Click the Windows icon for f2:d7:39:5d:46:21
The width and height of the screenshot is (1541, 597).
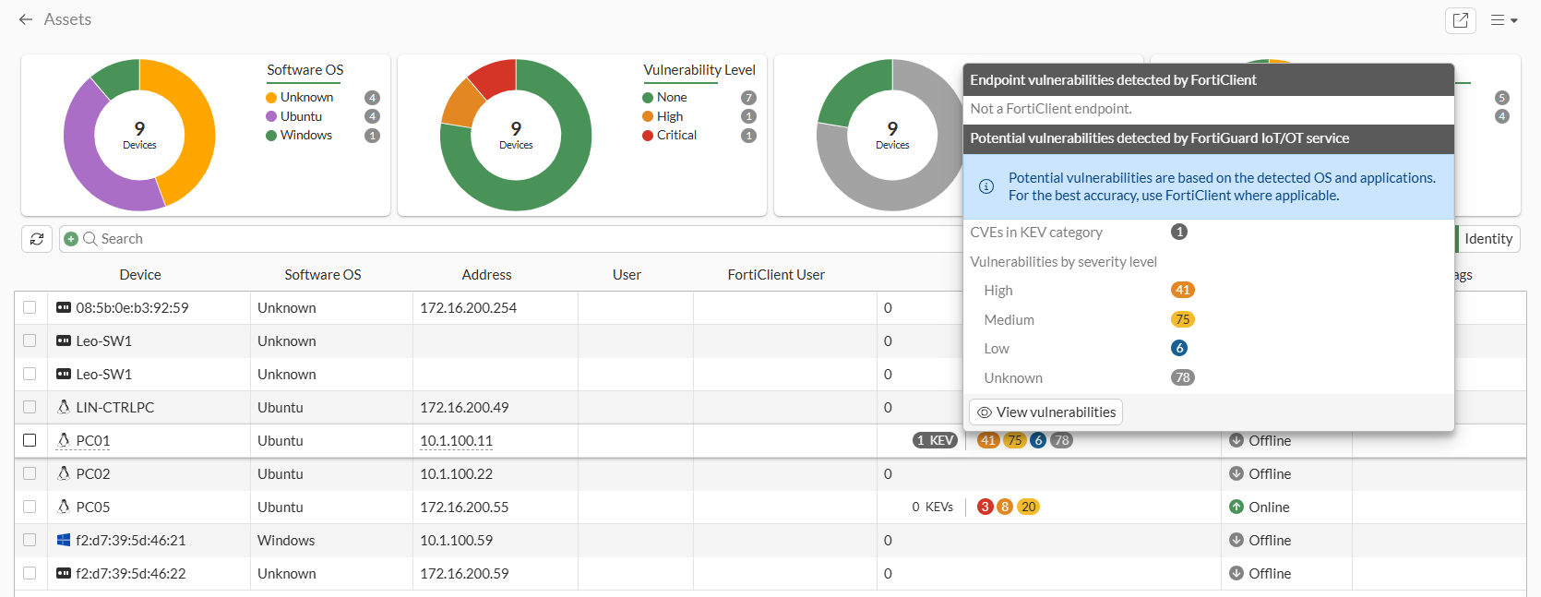(x=64, y=540)
